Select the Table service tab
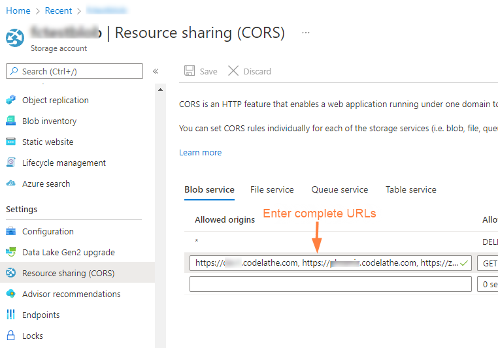 410,190
